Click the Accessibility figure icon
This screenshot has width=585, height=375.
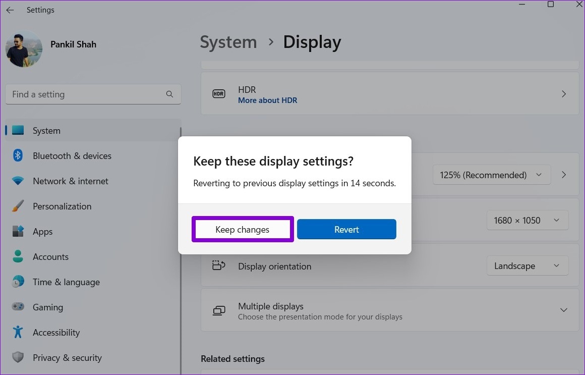tap(18, 333)
